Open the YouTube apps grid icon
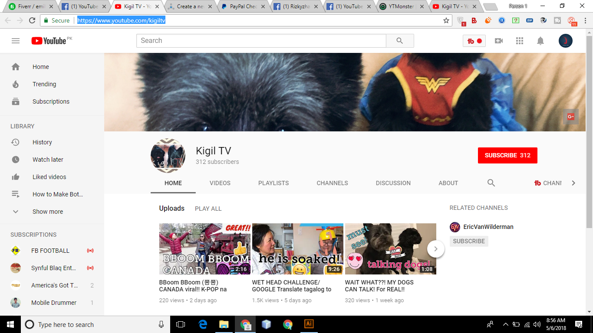Viewport: 593px width, 333px height. tap(520, 41)
